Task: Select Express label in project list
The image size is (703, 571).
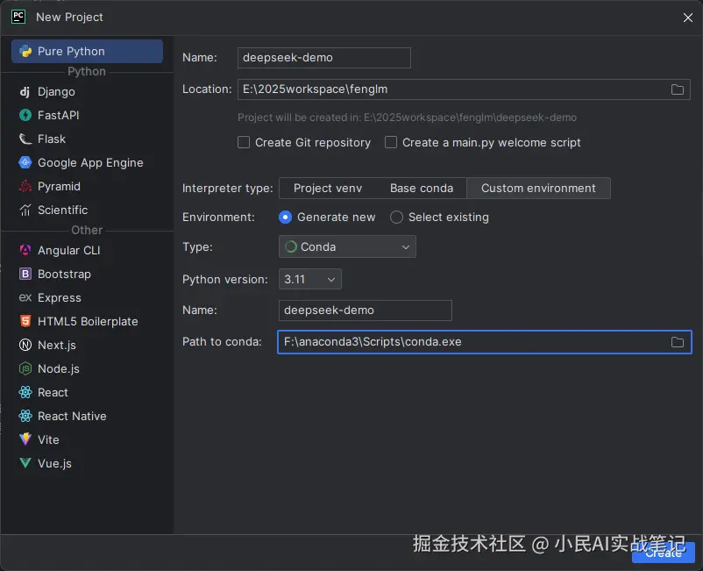Action: [60, 298]
